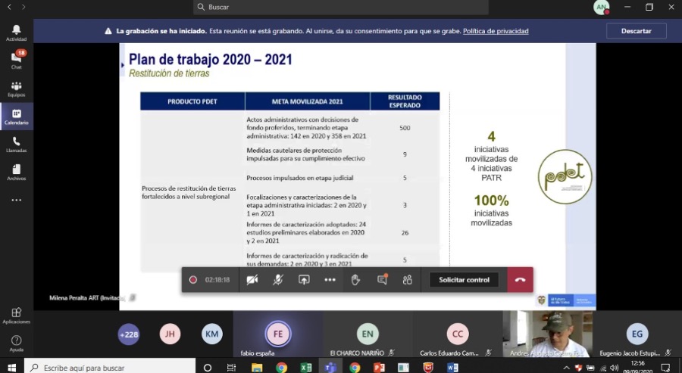Expand more apps ellipsis in sidebar

coord(16,200)
